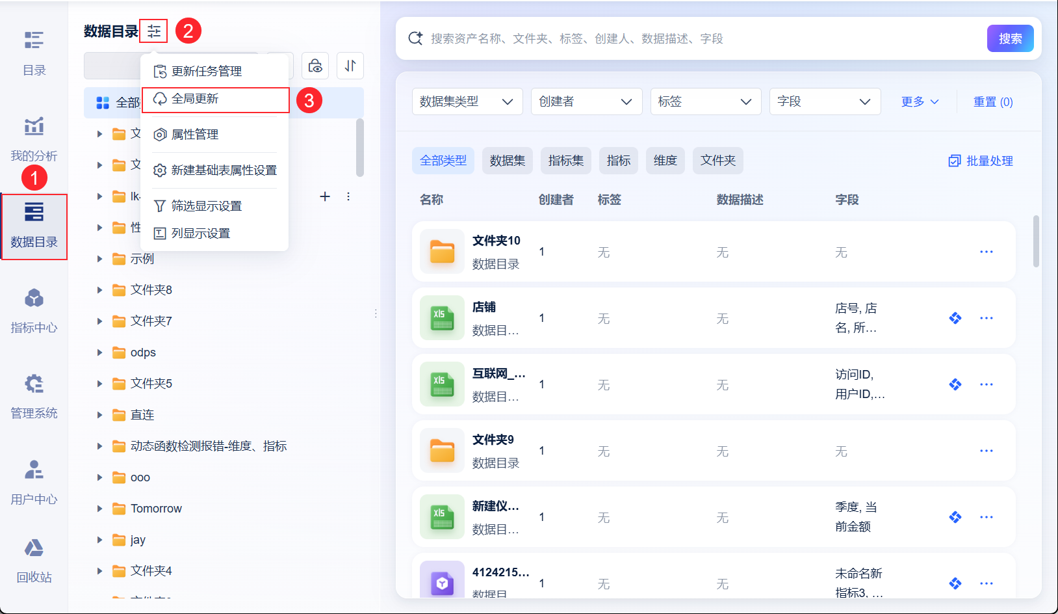Click the xls icon of 店铺 dataset
The image size is (1058, 614).
[x=442, y=318]
